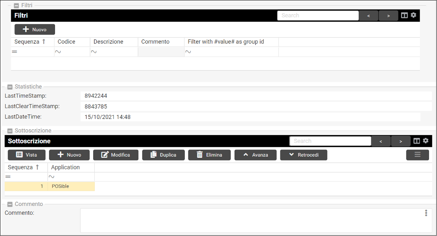
Task: Click Duplica copy button
Action: click(x=163, y=155)
